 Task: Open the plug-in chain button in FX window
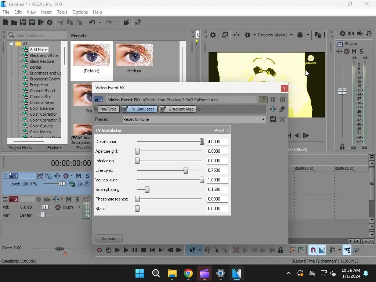273,109
